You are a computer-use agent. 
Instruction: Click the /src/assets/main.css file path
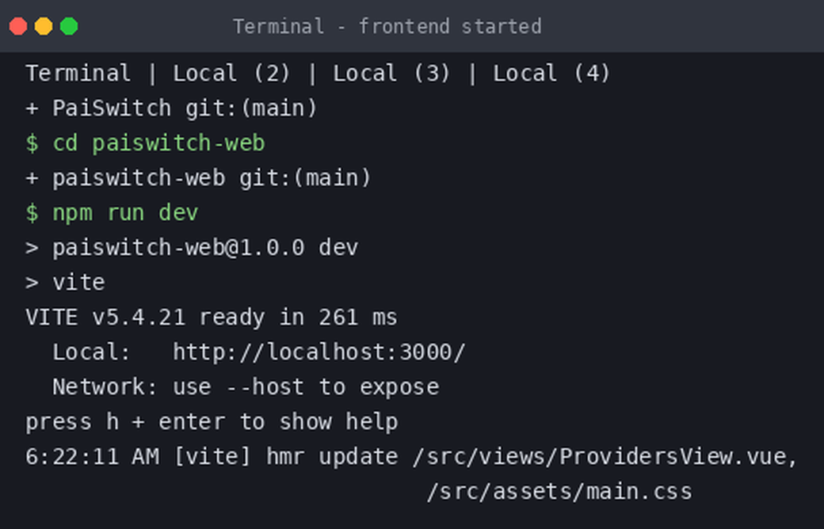point(559,492)
